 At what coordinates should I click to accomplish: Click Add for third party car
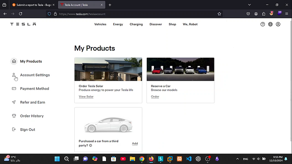coord(135,143)
